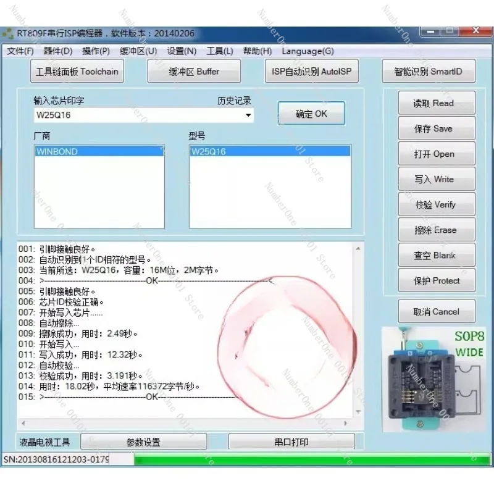Open the Language(G) menu
Screen dimensions: 494x494
[x=308, y=51]
